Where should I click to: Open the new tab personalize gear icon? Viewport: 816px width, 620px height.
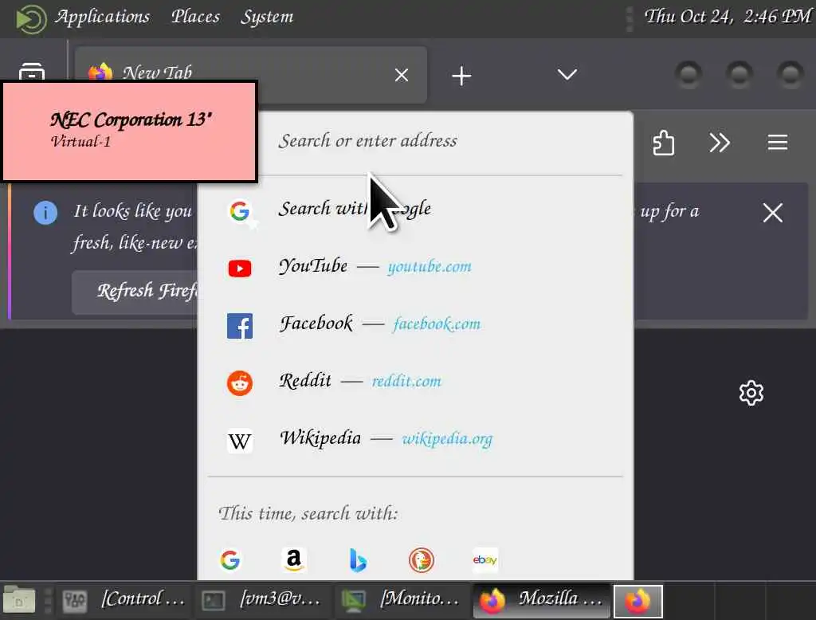point(751,393)
